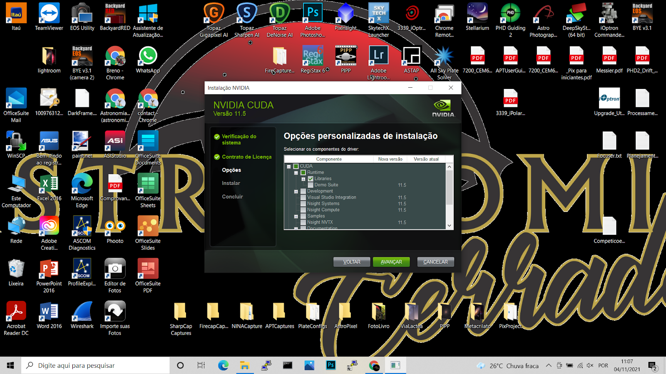
Task: Open WhatsApp desktop shortcut
Action: [x=148, y=59]
